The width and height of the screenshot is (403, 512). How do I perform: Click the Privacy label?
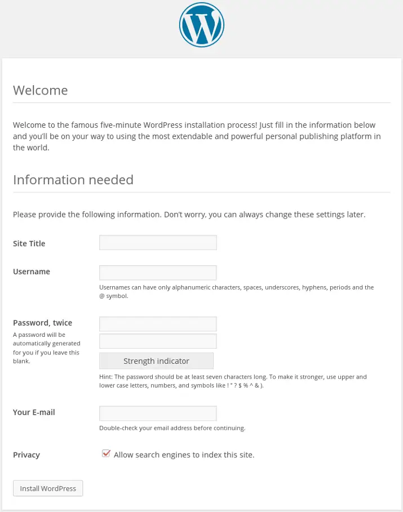click(x=26, y=455)
